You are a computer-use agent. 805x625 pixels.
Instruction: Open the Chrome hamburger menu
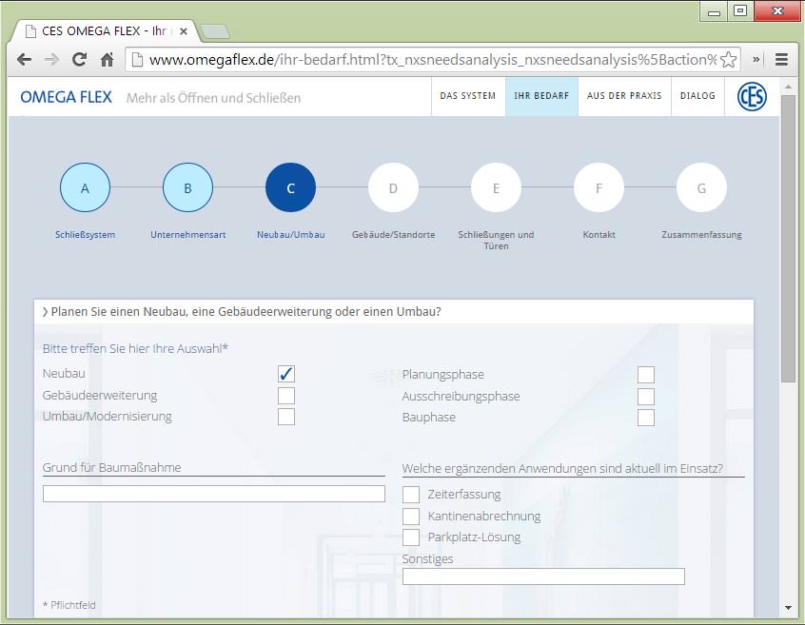pyautogui.click(x=781, y=60)
